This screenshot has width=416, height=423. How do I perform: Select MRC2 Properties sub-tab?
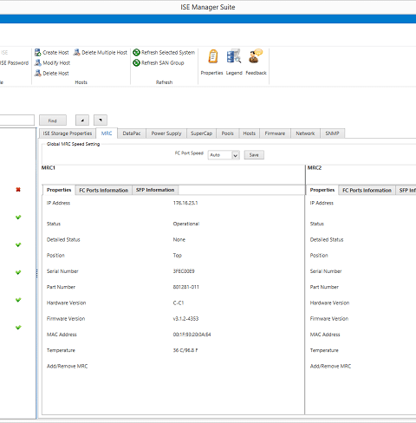coord(322,190)
